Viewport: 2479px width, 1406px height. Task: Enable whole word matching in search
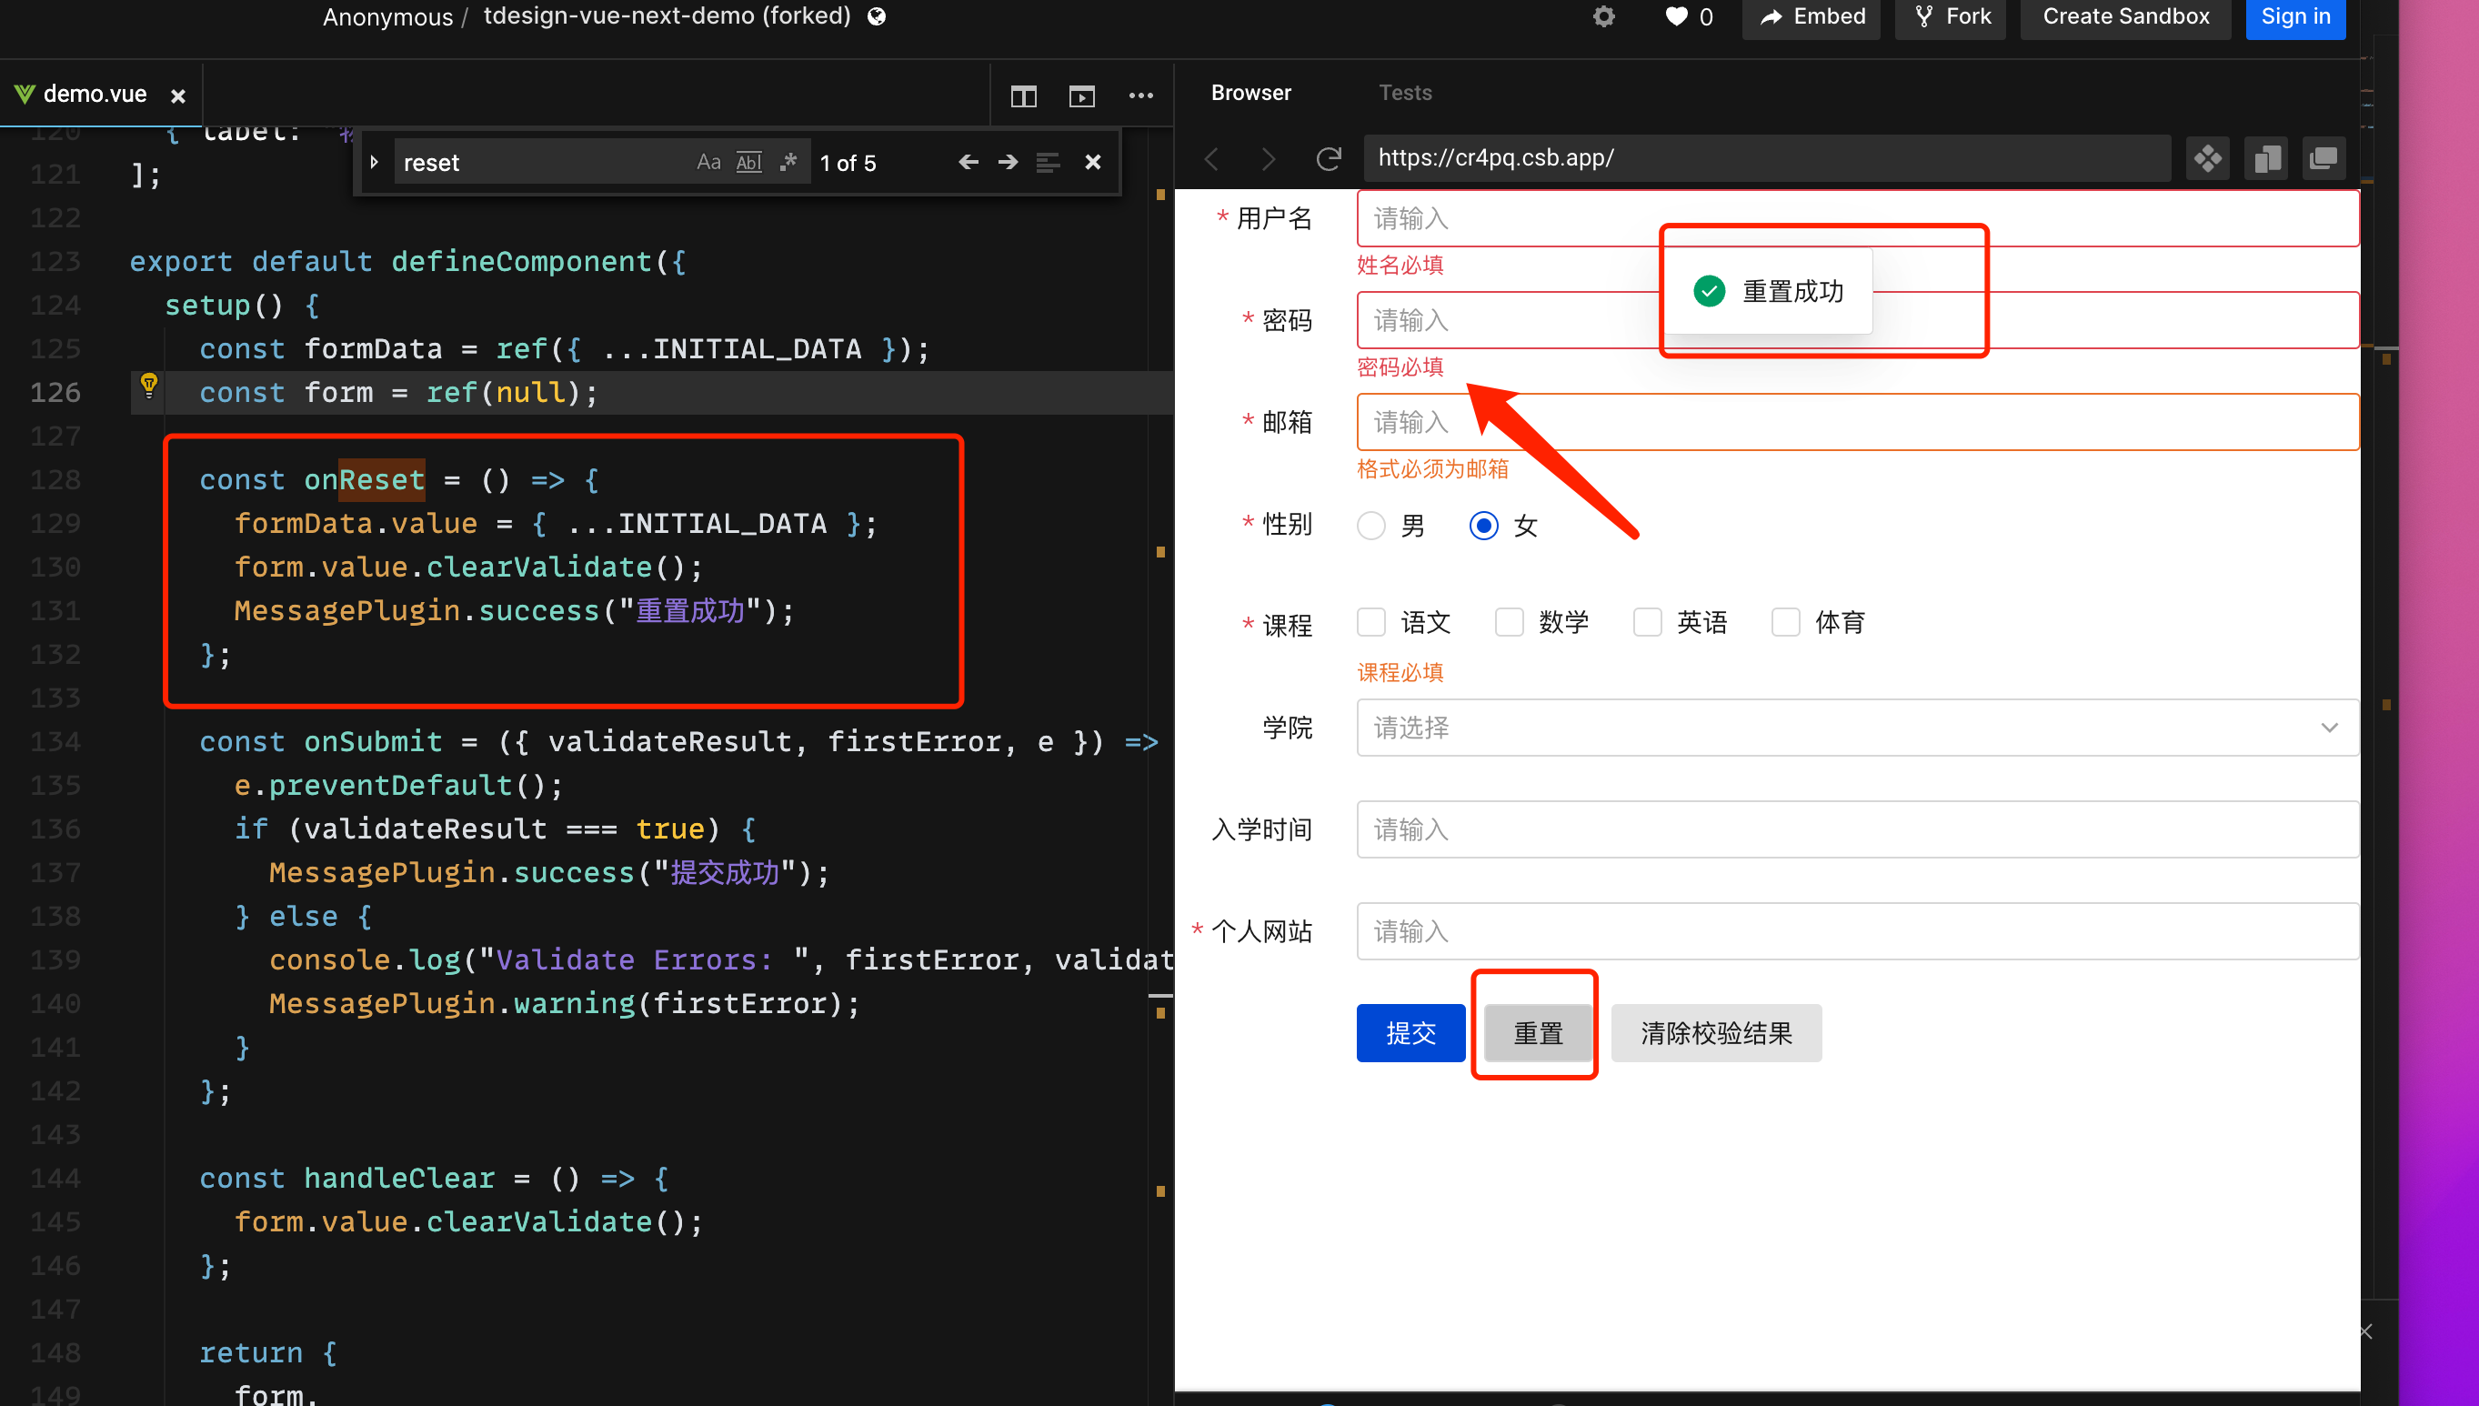coord(748,161)
